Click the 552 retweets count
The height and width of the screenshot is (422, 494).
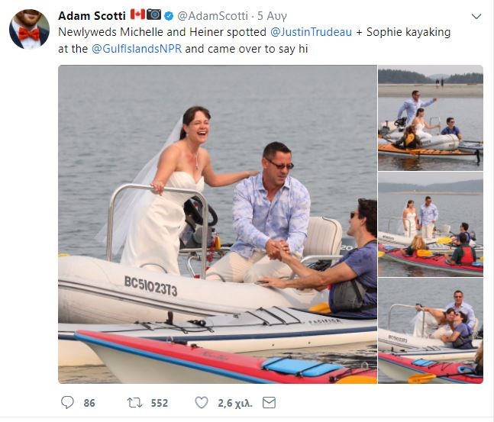pyautogui.click(x=159, y=403)
